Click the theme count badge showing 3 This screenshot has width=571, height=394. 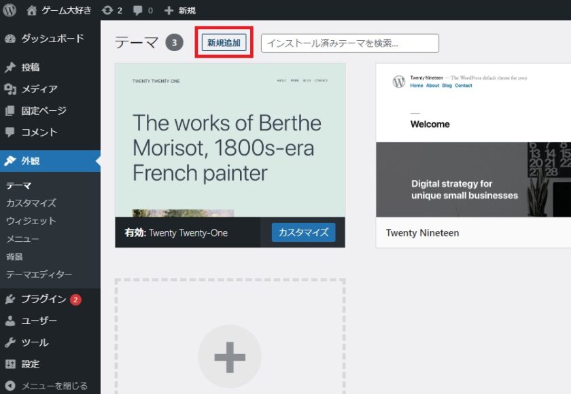click(x=175, y=43)
